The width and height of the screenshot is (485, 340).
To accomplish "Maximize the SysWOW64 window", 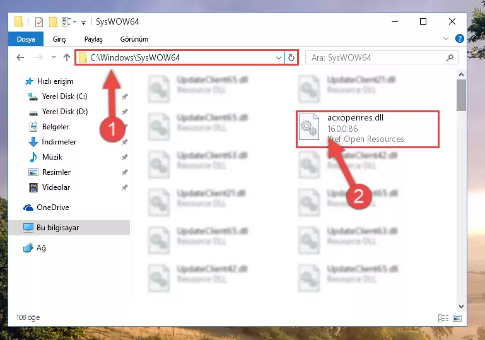I will point(423,21).
